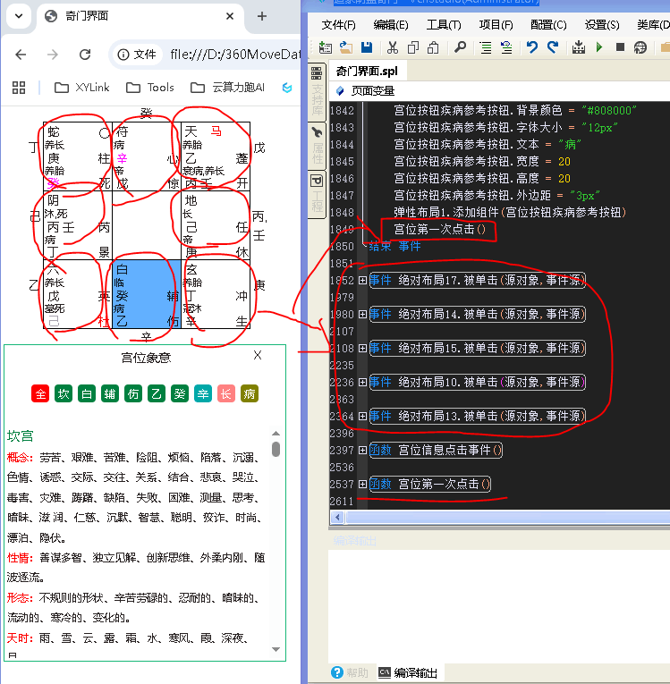670x684 pixels.
Task: Save the file with the blue floppy disk icon
Action: click(367, 47)
